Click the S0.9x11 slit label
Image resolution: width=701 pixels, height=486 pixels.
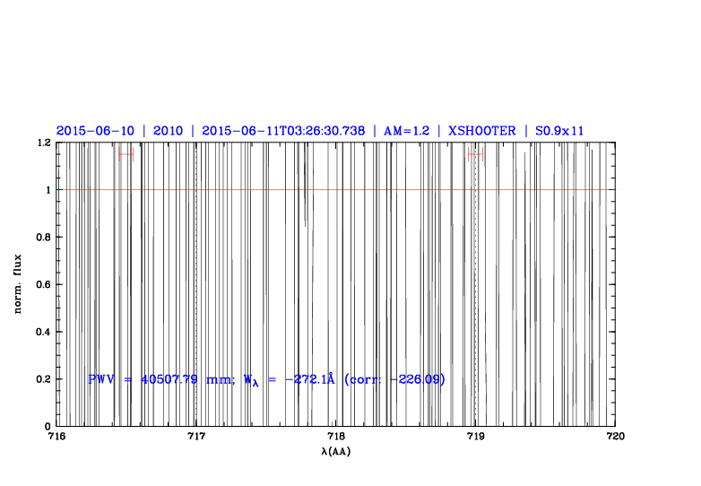coord(559,131)
